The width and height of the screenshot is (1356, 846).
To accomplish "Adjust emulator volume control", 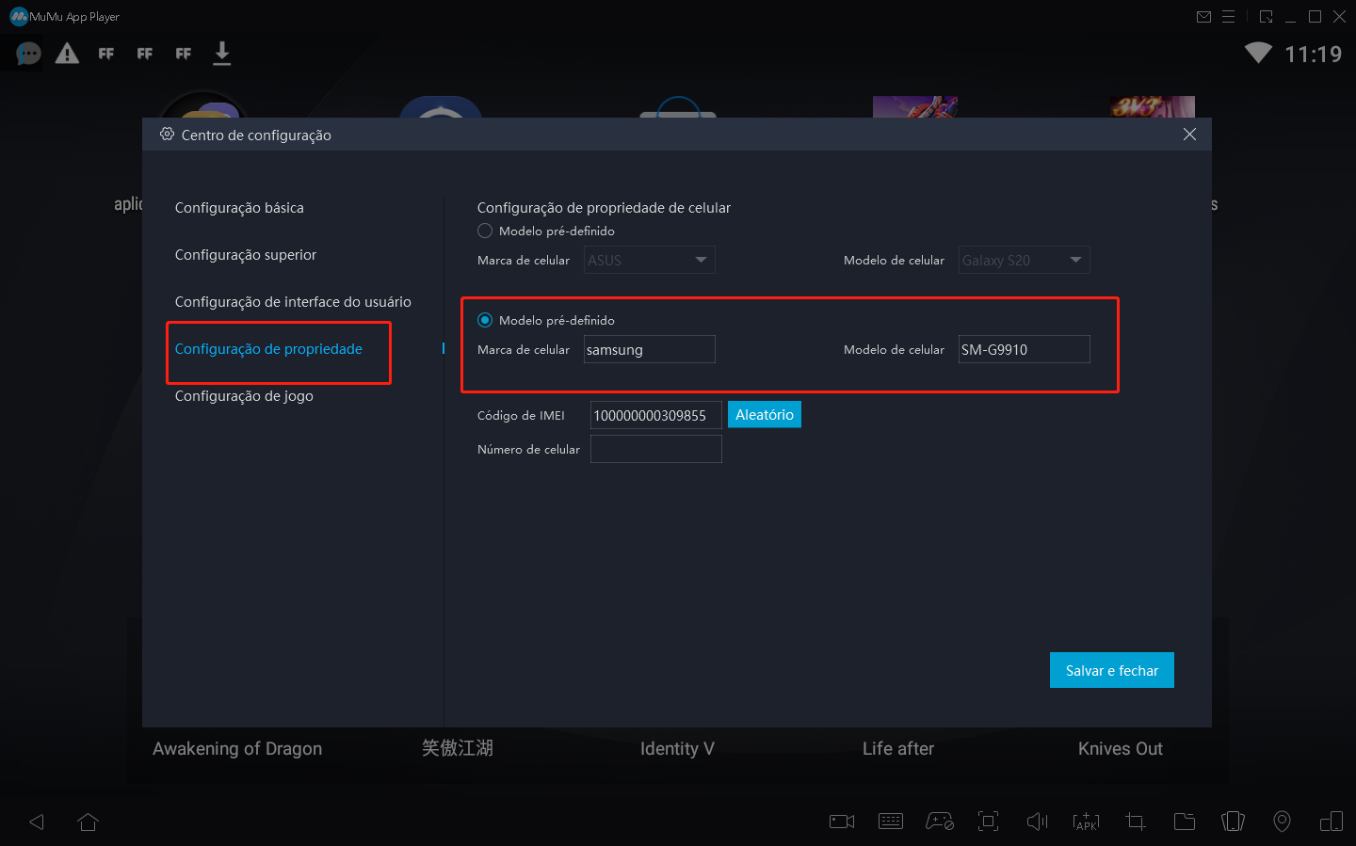I will pyautogui.click(x=1037, y=821).
